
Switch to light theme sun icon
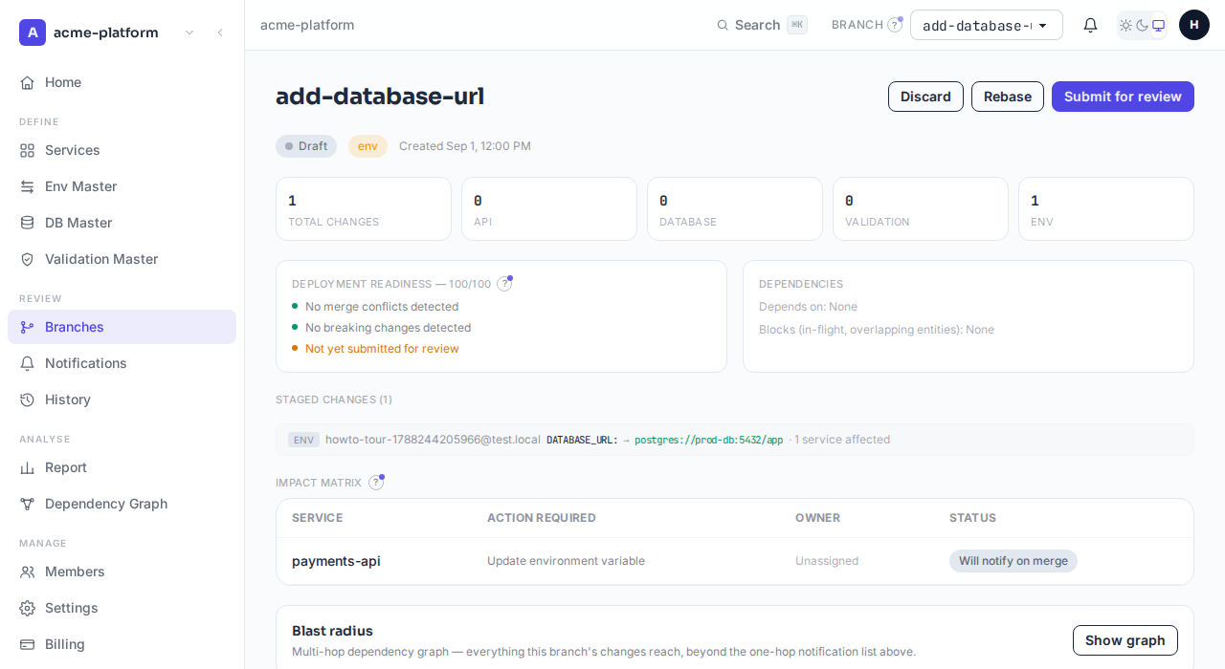pos(1125,25)
